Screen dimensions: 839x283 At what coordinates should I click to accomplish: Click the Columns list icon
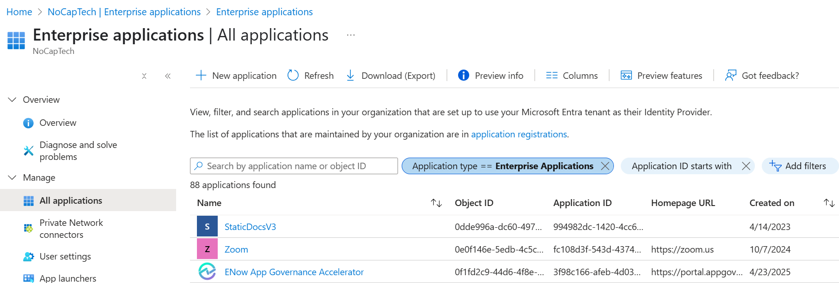pos(552,75)
